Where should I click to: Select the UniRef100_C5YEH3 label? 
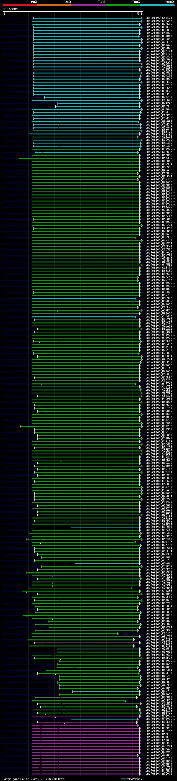pos(158,112)
